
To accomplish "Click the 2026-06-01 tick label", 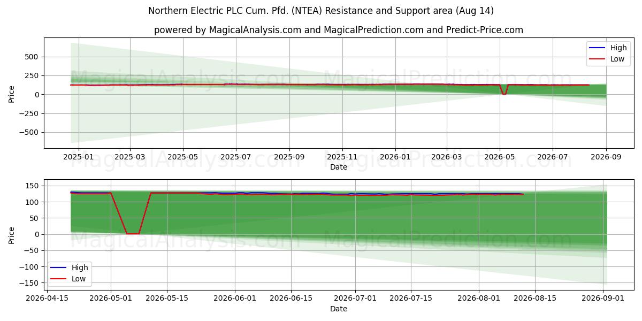I will pos(235,299).
